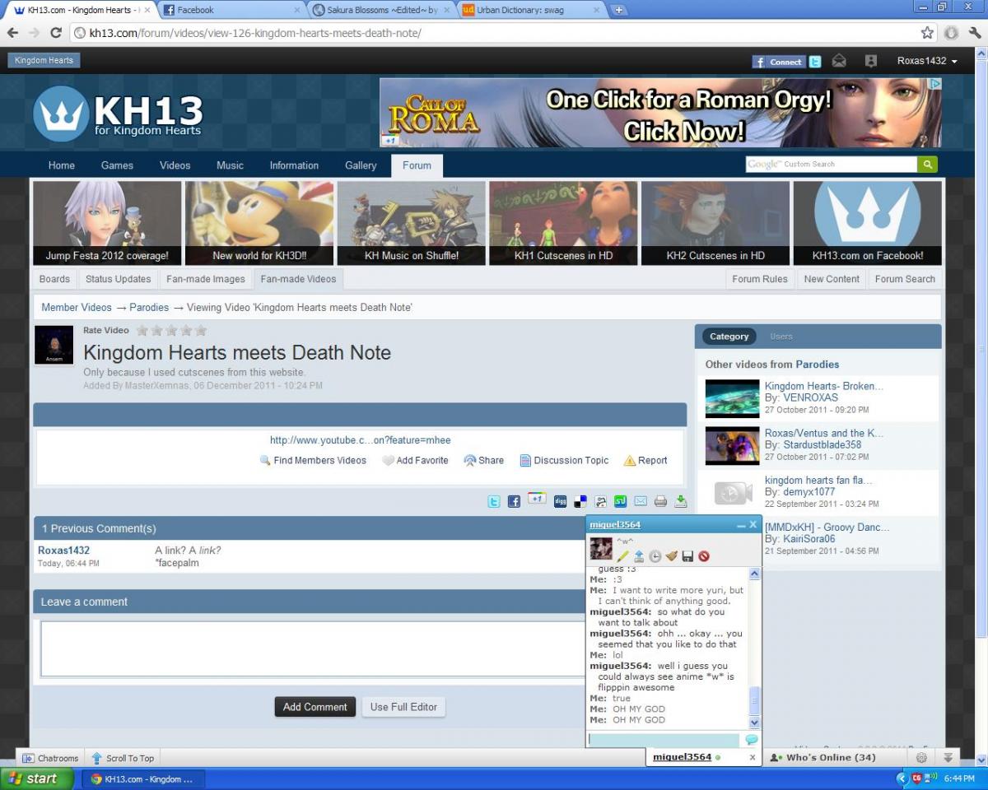This screenshot has width=988, height=790.
Task: Click the StumbleUpon share icon
Action: coord(620,501)
